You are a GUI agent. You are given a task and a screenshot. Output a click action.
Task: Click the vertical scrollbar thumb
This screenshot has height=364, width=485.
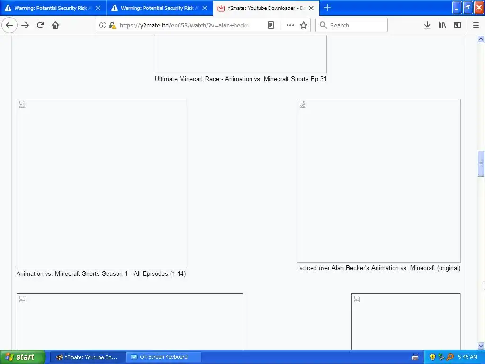[x=481, y=164]
